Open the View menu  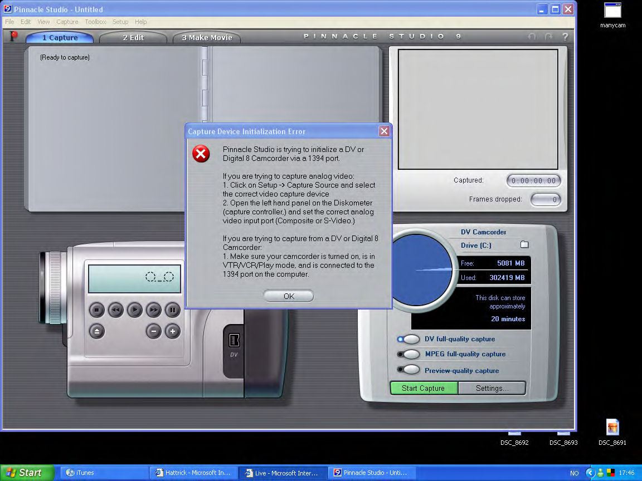(43, 22)
